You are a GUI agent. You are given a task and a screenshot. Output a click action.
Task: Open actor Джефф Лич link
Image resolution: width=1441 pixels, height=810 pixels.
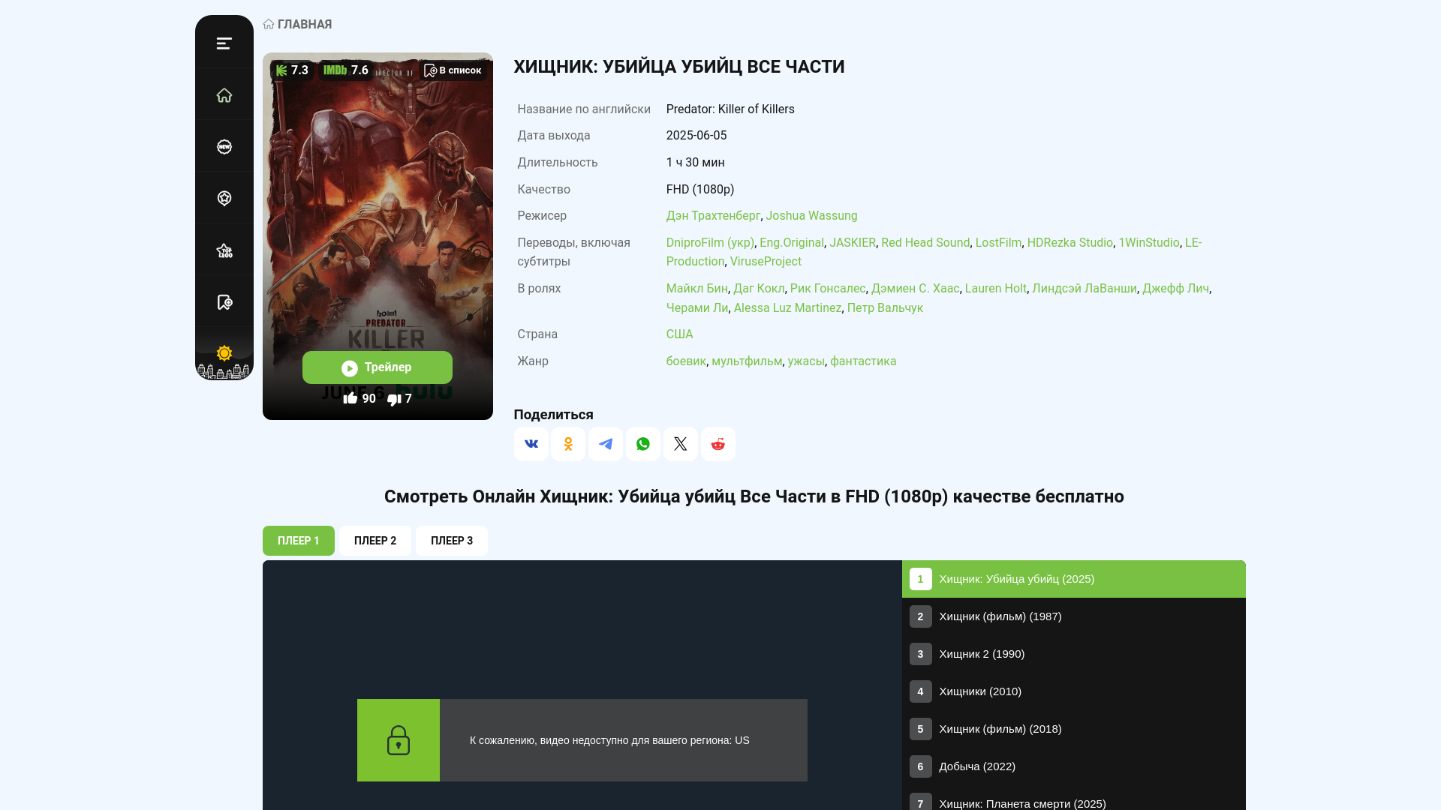[x=1176, y=289]
